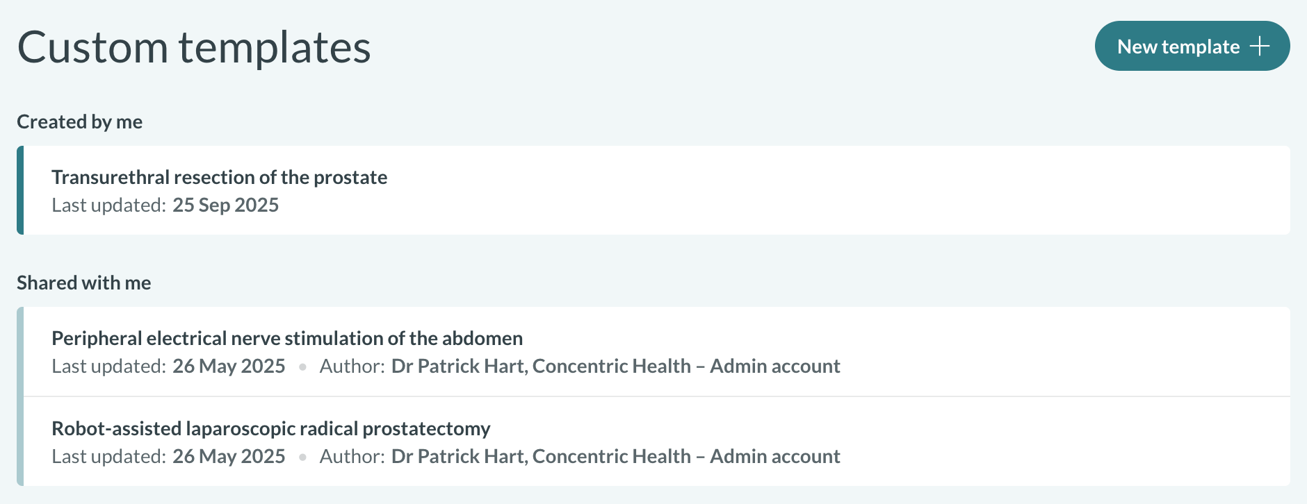Click the Author label in Peripheral stimulation row

click(x=352, y=367)
